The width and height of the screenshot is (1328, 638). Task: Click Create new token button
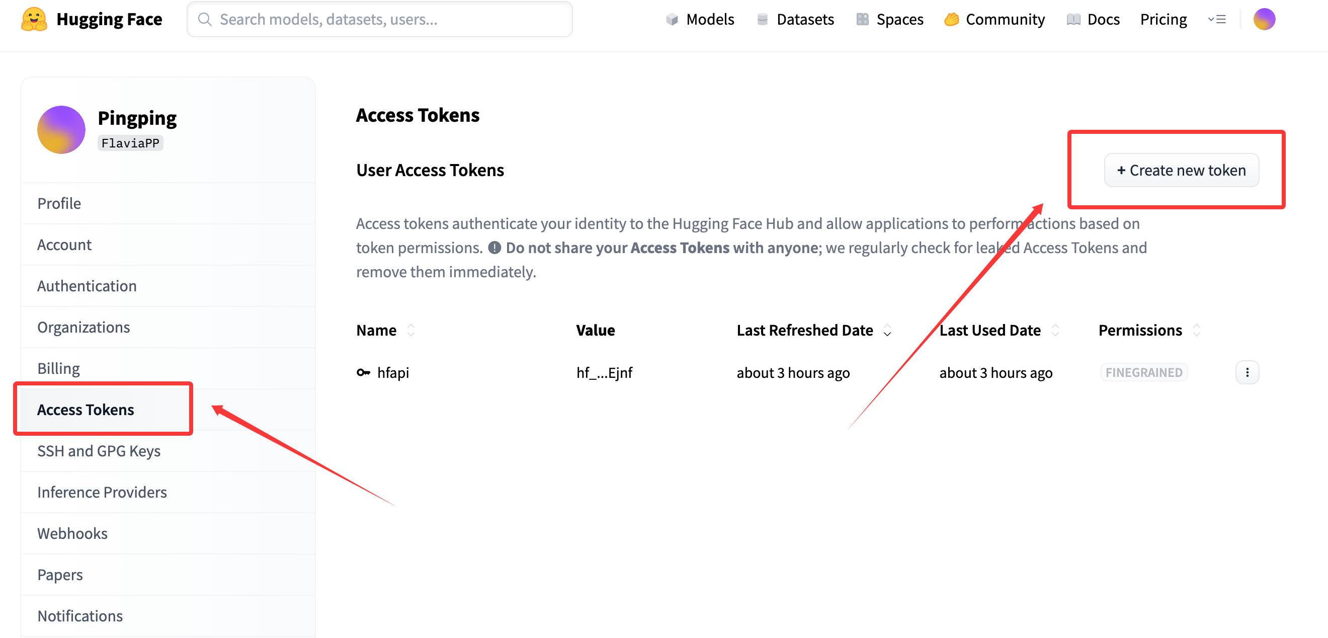1181,170
